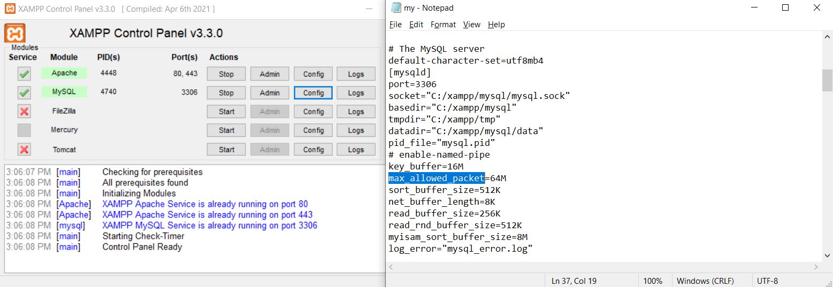Click Notepad scroll up arrow
This screenshot has height=287, width=833.
coord(827,36)
